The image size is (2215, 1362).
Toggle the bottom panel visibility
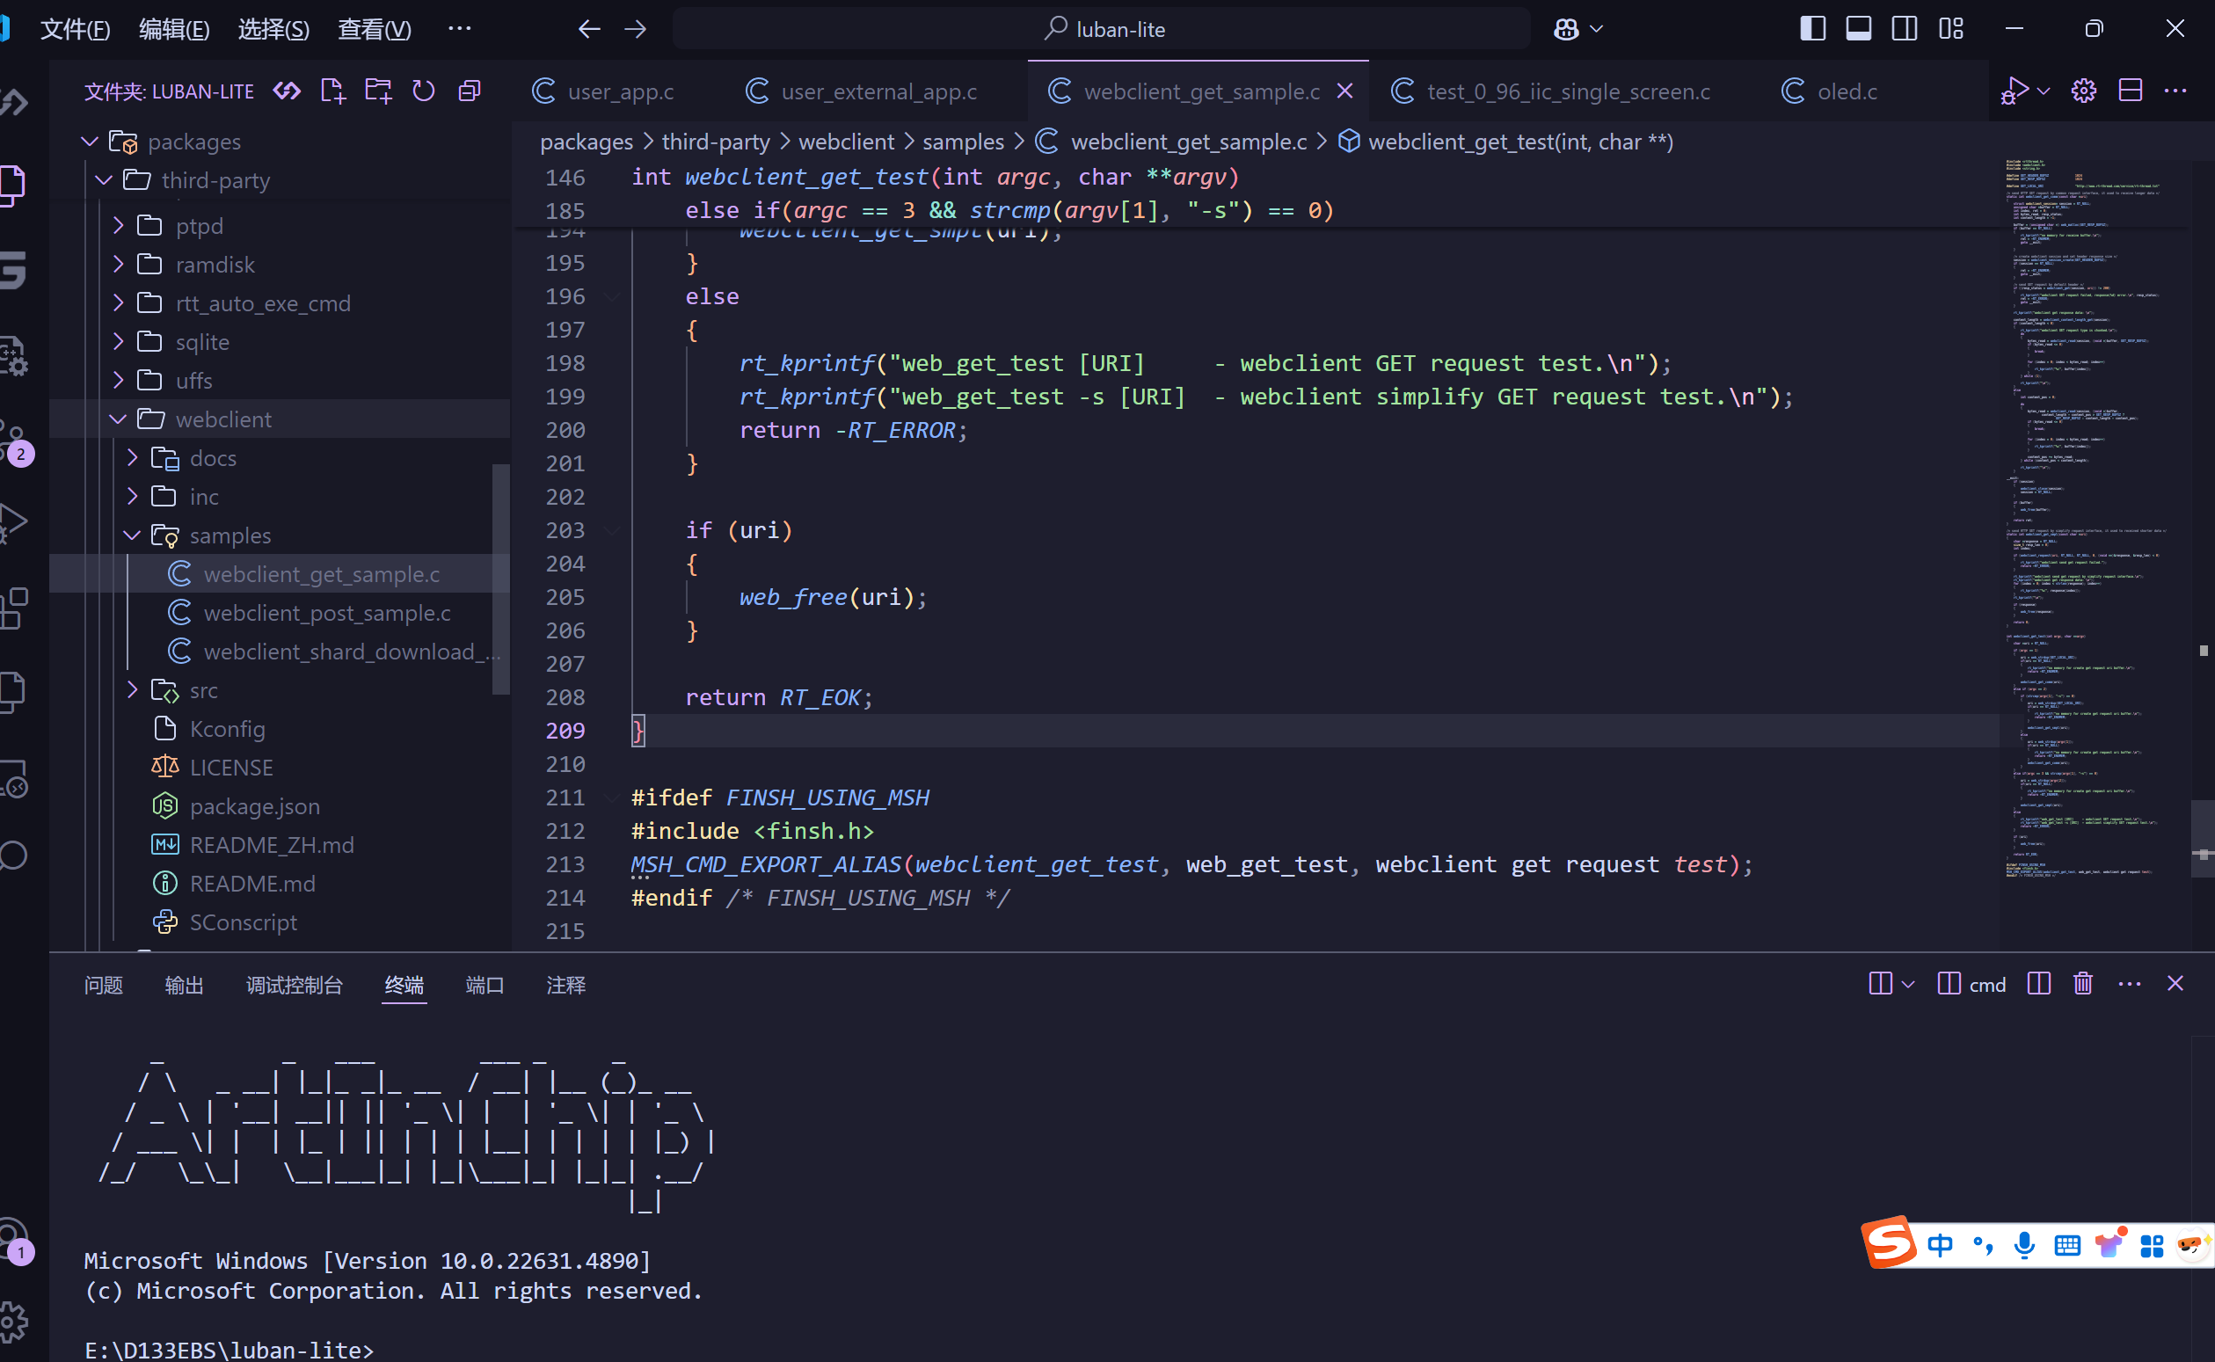[1858, 29]
